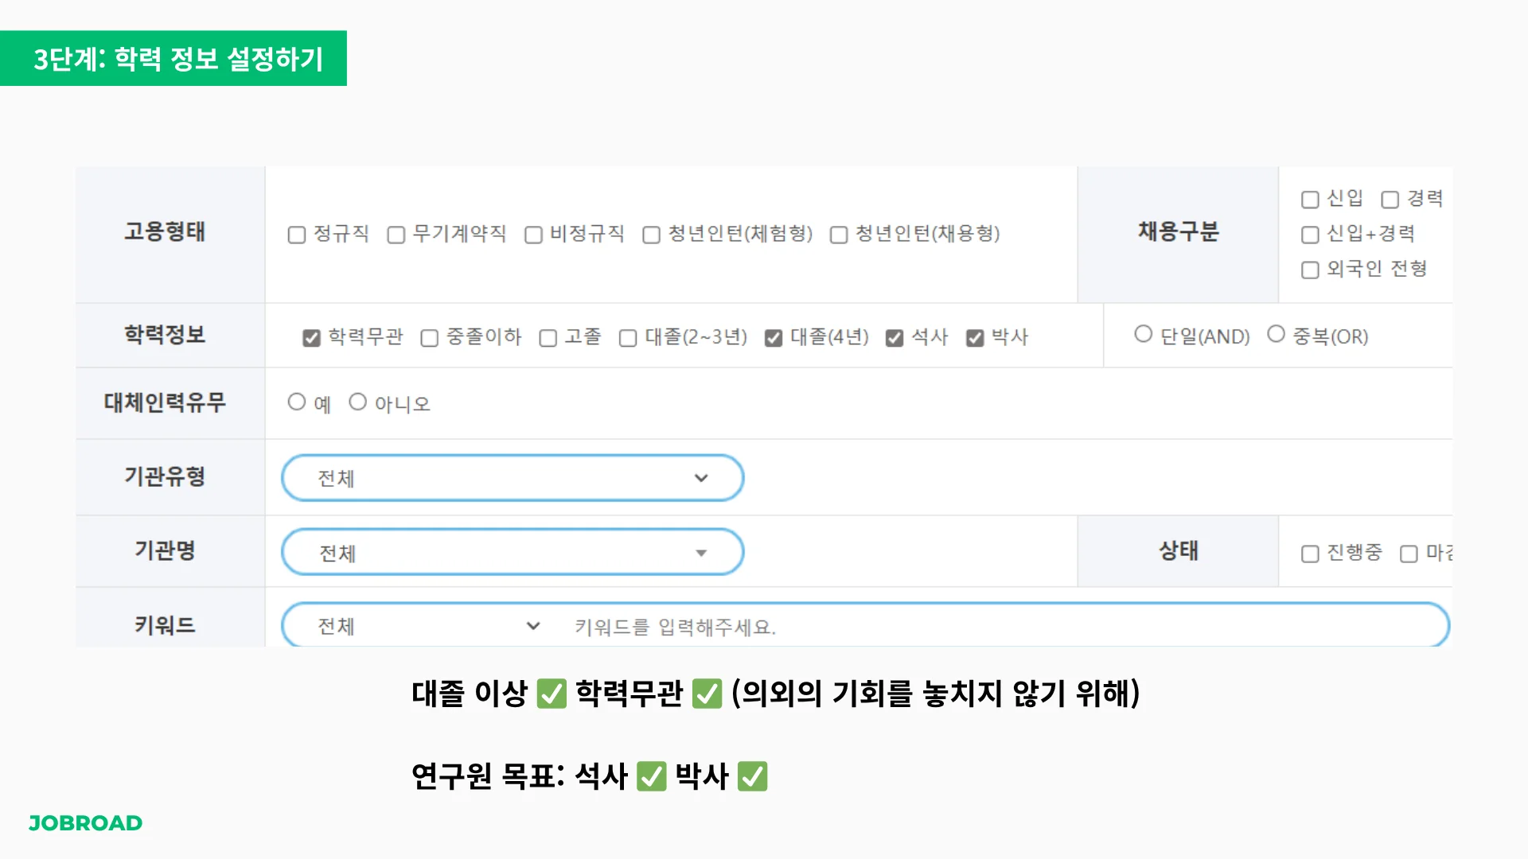Viewport: 1528px width, 859px height.
Task: Choose 아니오 for 대체인력유무
Action: [x=358, y=402]
